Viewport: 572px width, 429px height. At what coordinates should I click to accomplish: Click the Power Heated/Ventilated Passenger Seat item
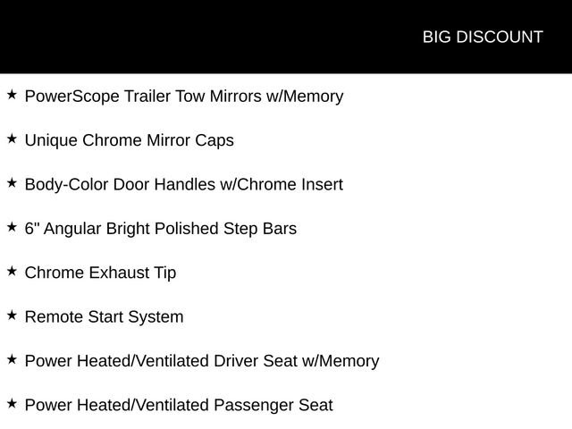click(179, 406)
